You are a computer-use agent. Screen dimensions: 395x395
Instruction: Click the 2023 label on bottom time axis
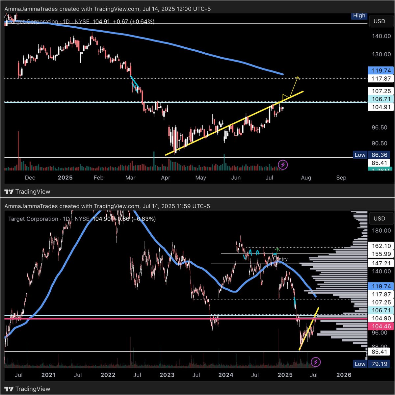[x=167, y=375]
